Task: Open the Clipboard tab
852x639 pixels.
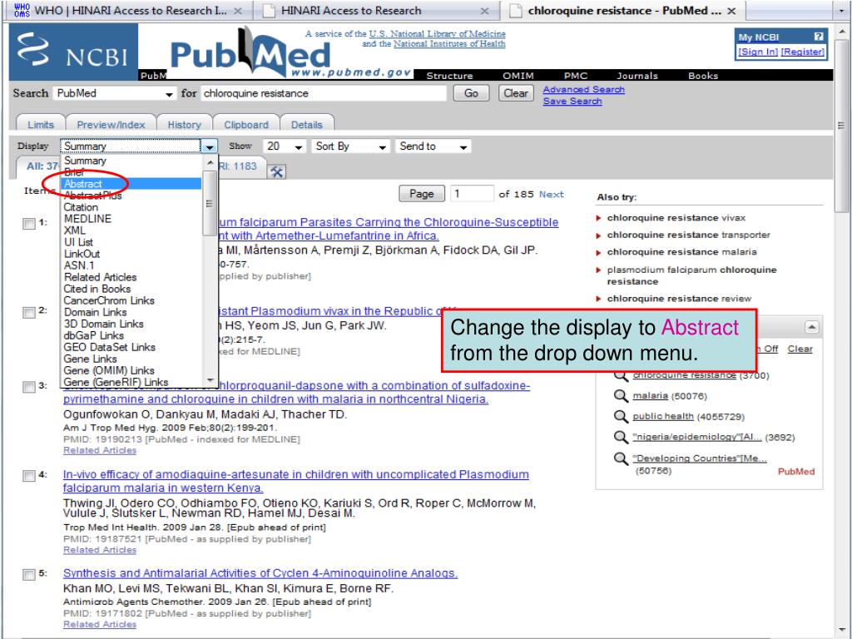Action: pyautogui.click(x=246, y=125)
